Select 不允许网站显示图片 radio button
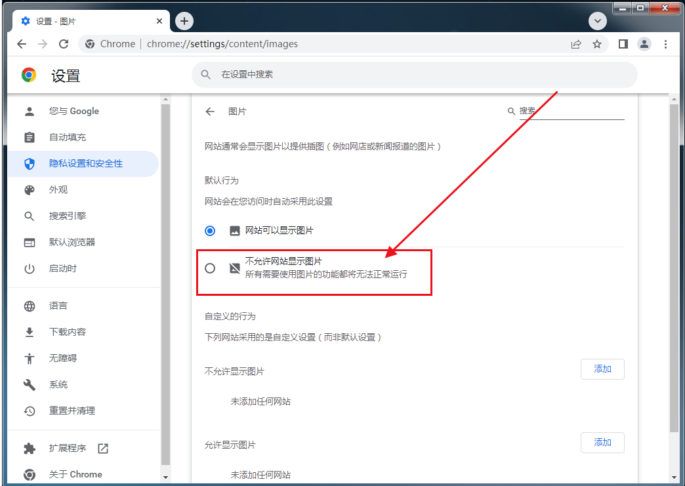The width and height of the screenshot is (685, 486). 210,268
